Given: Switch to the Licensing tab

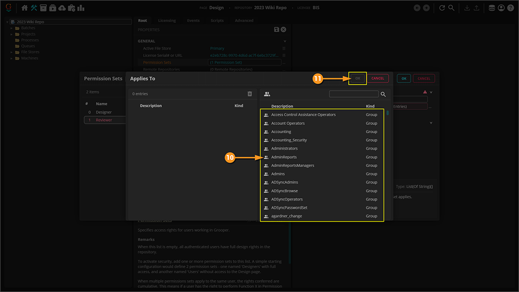Looking at the screenshot, I should [x=167, y=21].
